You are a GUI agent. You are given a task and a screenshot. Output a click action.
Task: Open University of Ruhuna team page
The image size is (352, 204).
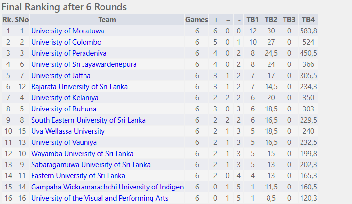point(64,109)
